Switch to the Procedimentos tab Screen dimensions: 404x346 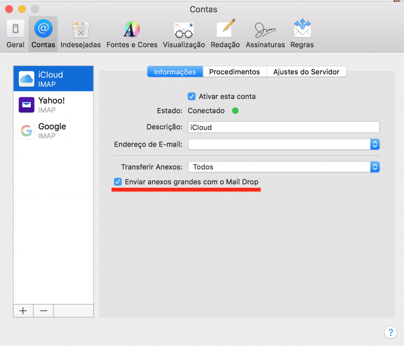click(234, 72)
